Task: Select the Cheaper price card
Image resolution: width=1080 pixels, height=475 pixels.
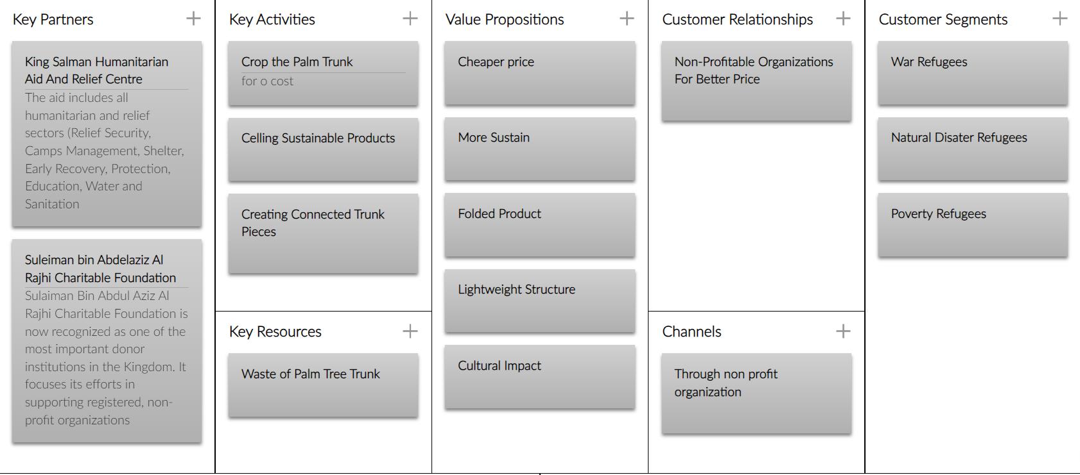Action: point(539,73)
